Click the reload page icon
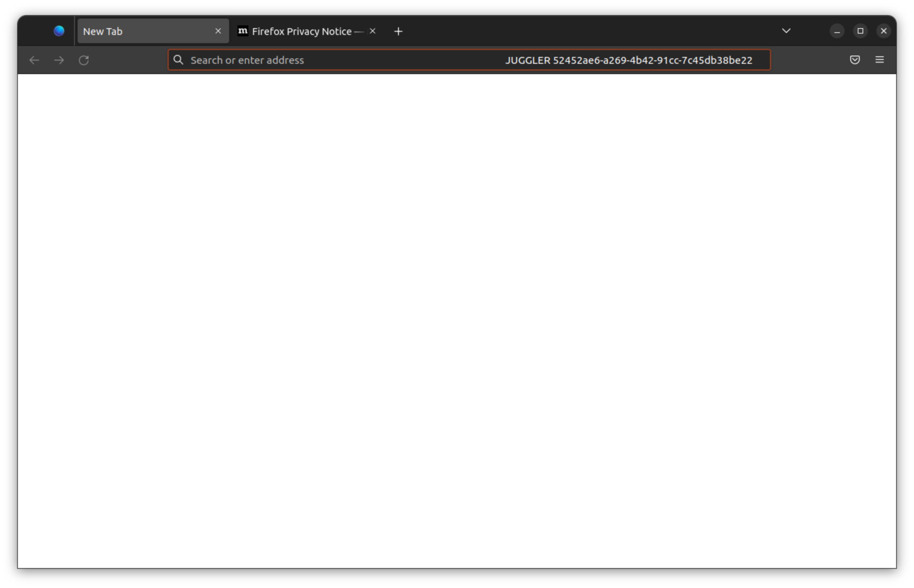Viewport: 914px width, 588px height. point(84,60)
